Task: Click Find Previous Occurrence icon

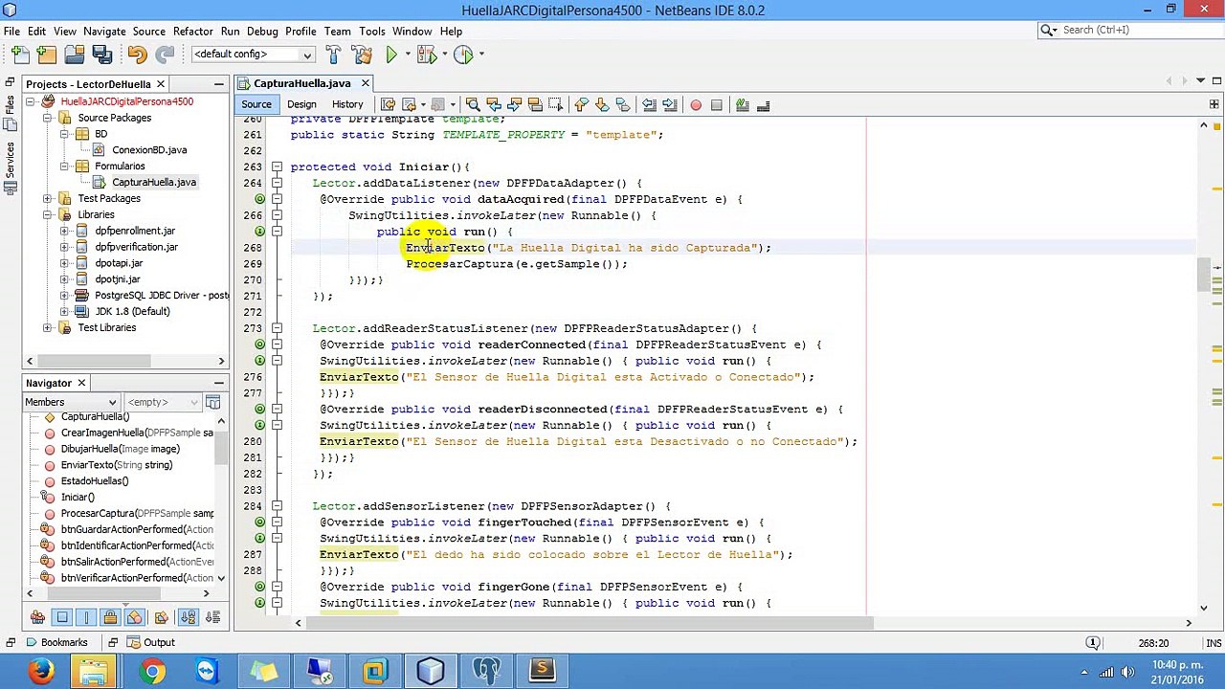Action: [x=494, y=104]
